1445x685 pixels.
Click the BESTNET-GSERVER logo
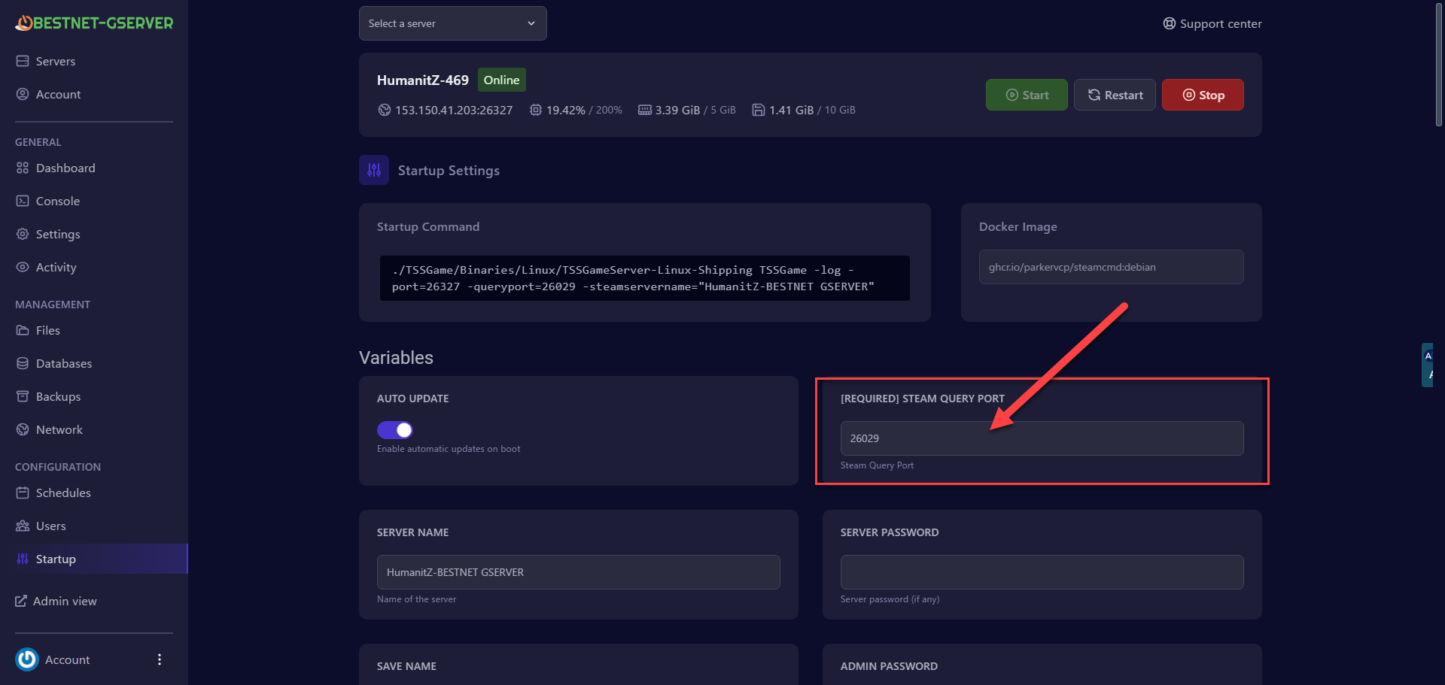coord(94,23)
